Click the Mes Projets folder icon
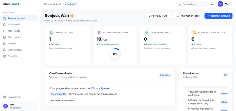Screen dimensions: 236x111 point(4,31)
